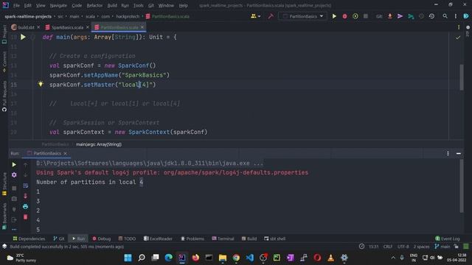This screenshot has height=265, width=472.
Task: Toggle scroll to end in console
Action: click(x=25, y=196)
